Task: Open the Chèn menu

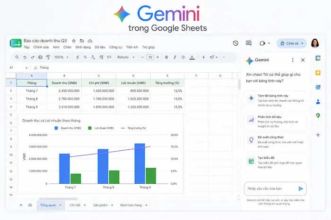Action: click(x=67, y=47)
